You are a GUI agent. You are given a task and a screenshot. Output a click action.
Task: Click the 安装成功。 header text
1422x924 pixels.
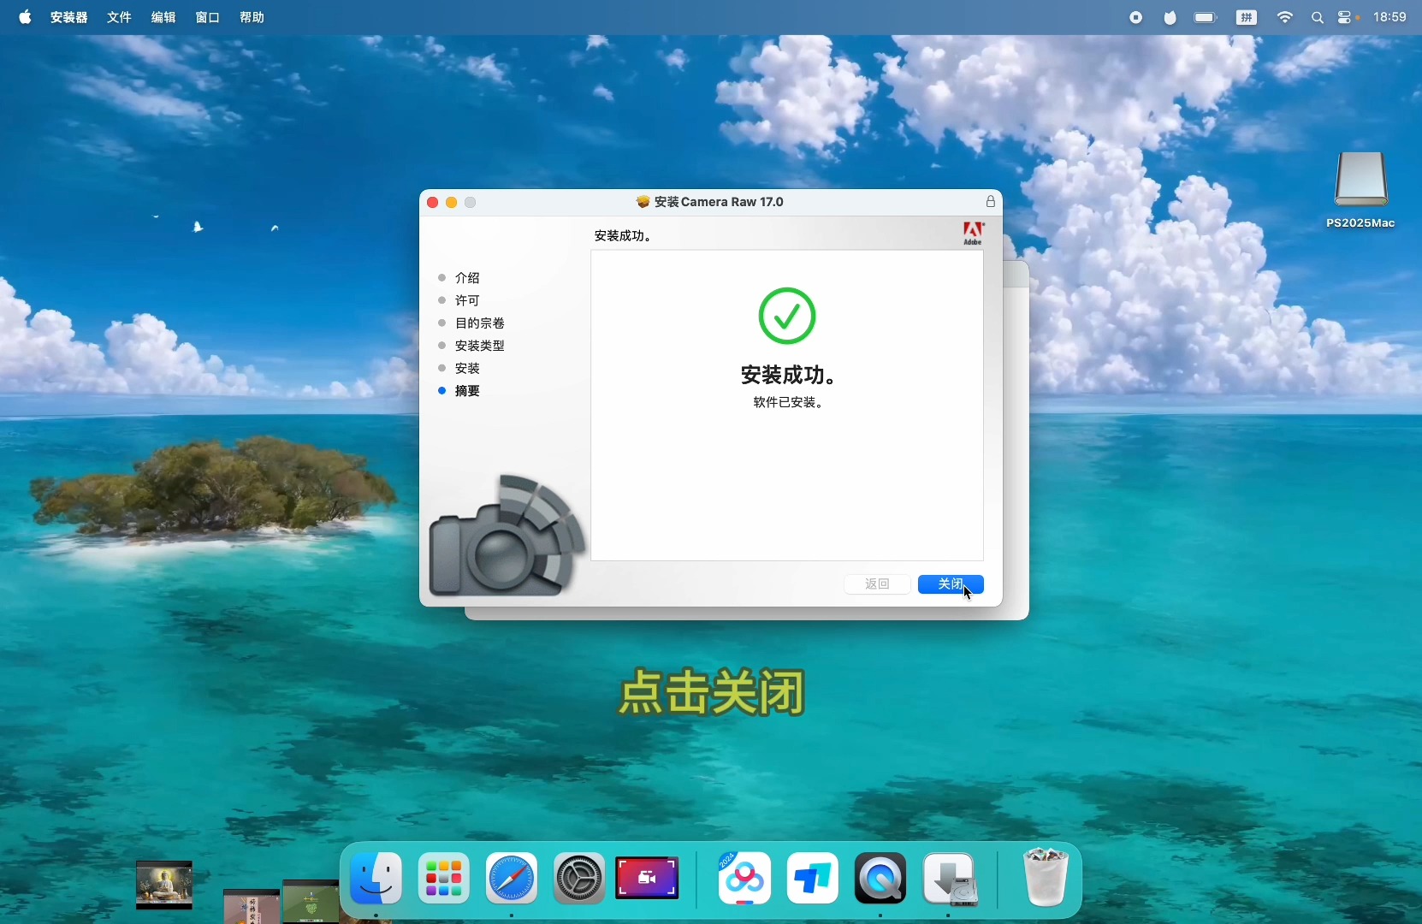coord(624,236)
